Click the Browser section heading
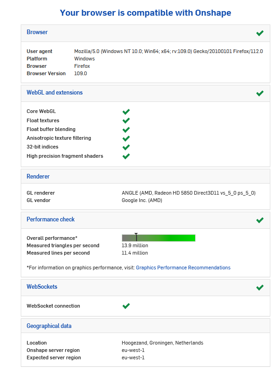This screenshot has height=369, width=280. (37, 32)
